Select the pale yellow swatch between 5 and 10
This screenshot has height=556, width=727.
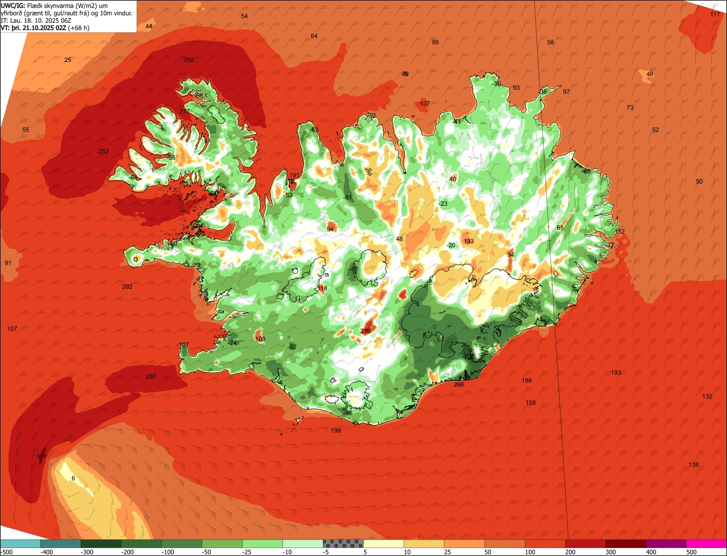point(383,543)
